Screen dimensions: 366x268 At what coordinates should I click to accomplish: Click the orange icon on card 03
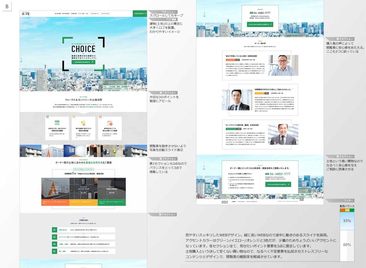coord(110,123)
